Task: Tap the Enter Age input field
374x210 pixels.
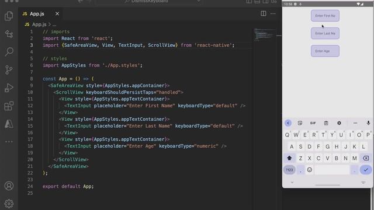Action: [325, 51]
